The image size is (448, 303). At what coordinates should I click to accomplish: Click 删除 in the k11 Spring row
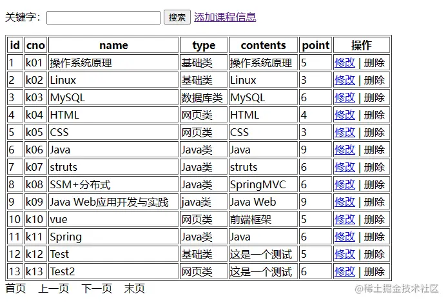point(375,237)
